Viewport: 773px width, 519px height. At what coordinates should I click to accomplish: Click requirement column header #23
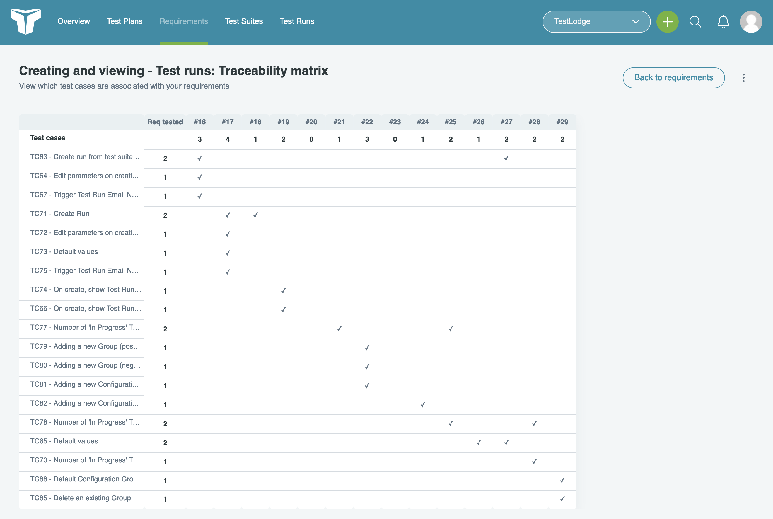coord(395,122)
